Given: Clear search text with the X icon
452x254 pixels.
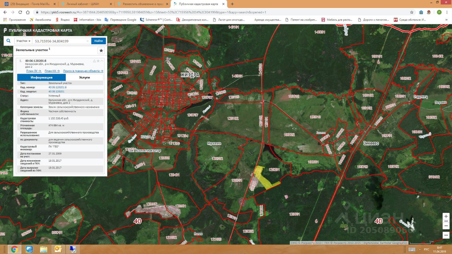Looking at the screenshot, I should (88, 41).
